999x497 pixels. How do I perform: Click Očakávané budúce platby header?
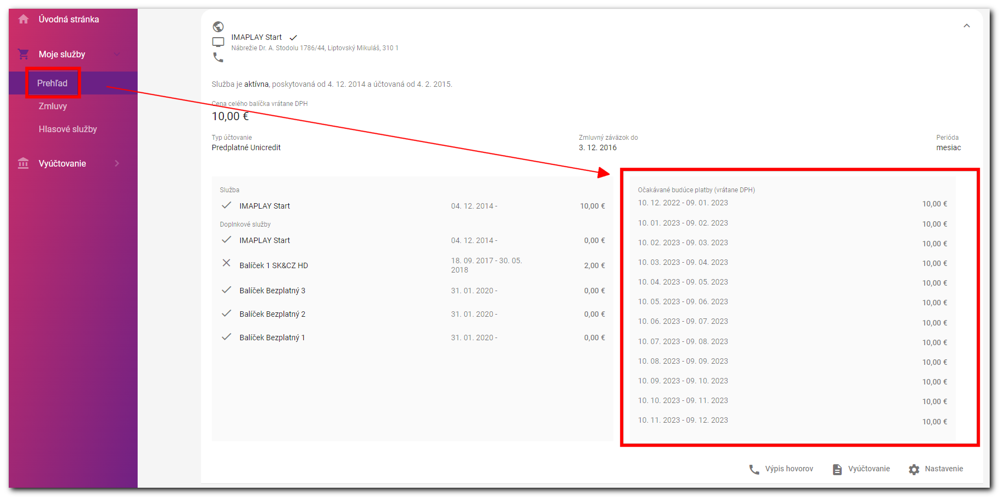[x=696, y=190]
